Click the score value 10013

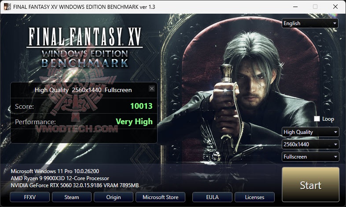(x=141, y=106)
